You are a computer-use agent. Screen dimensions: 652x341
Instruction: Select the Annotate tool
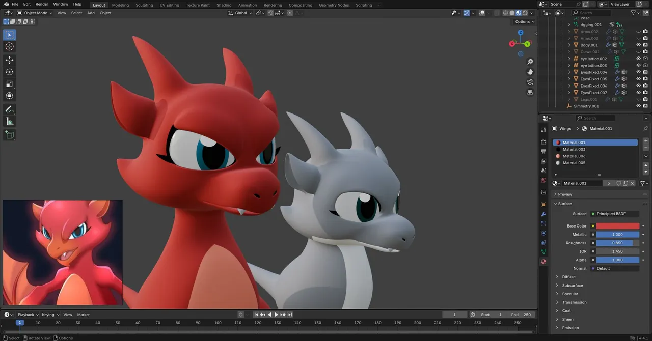tap(9, 109)
